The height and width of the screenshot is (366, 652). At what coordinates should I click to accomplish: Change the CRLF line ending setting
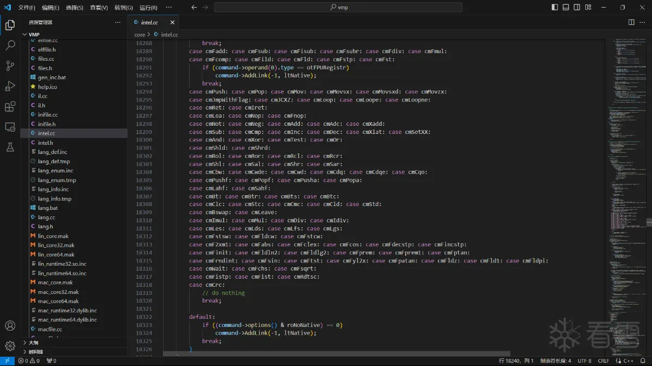click(x=604, y=361)
